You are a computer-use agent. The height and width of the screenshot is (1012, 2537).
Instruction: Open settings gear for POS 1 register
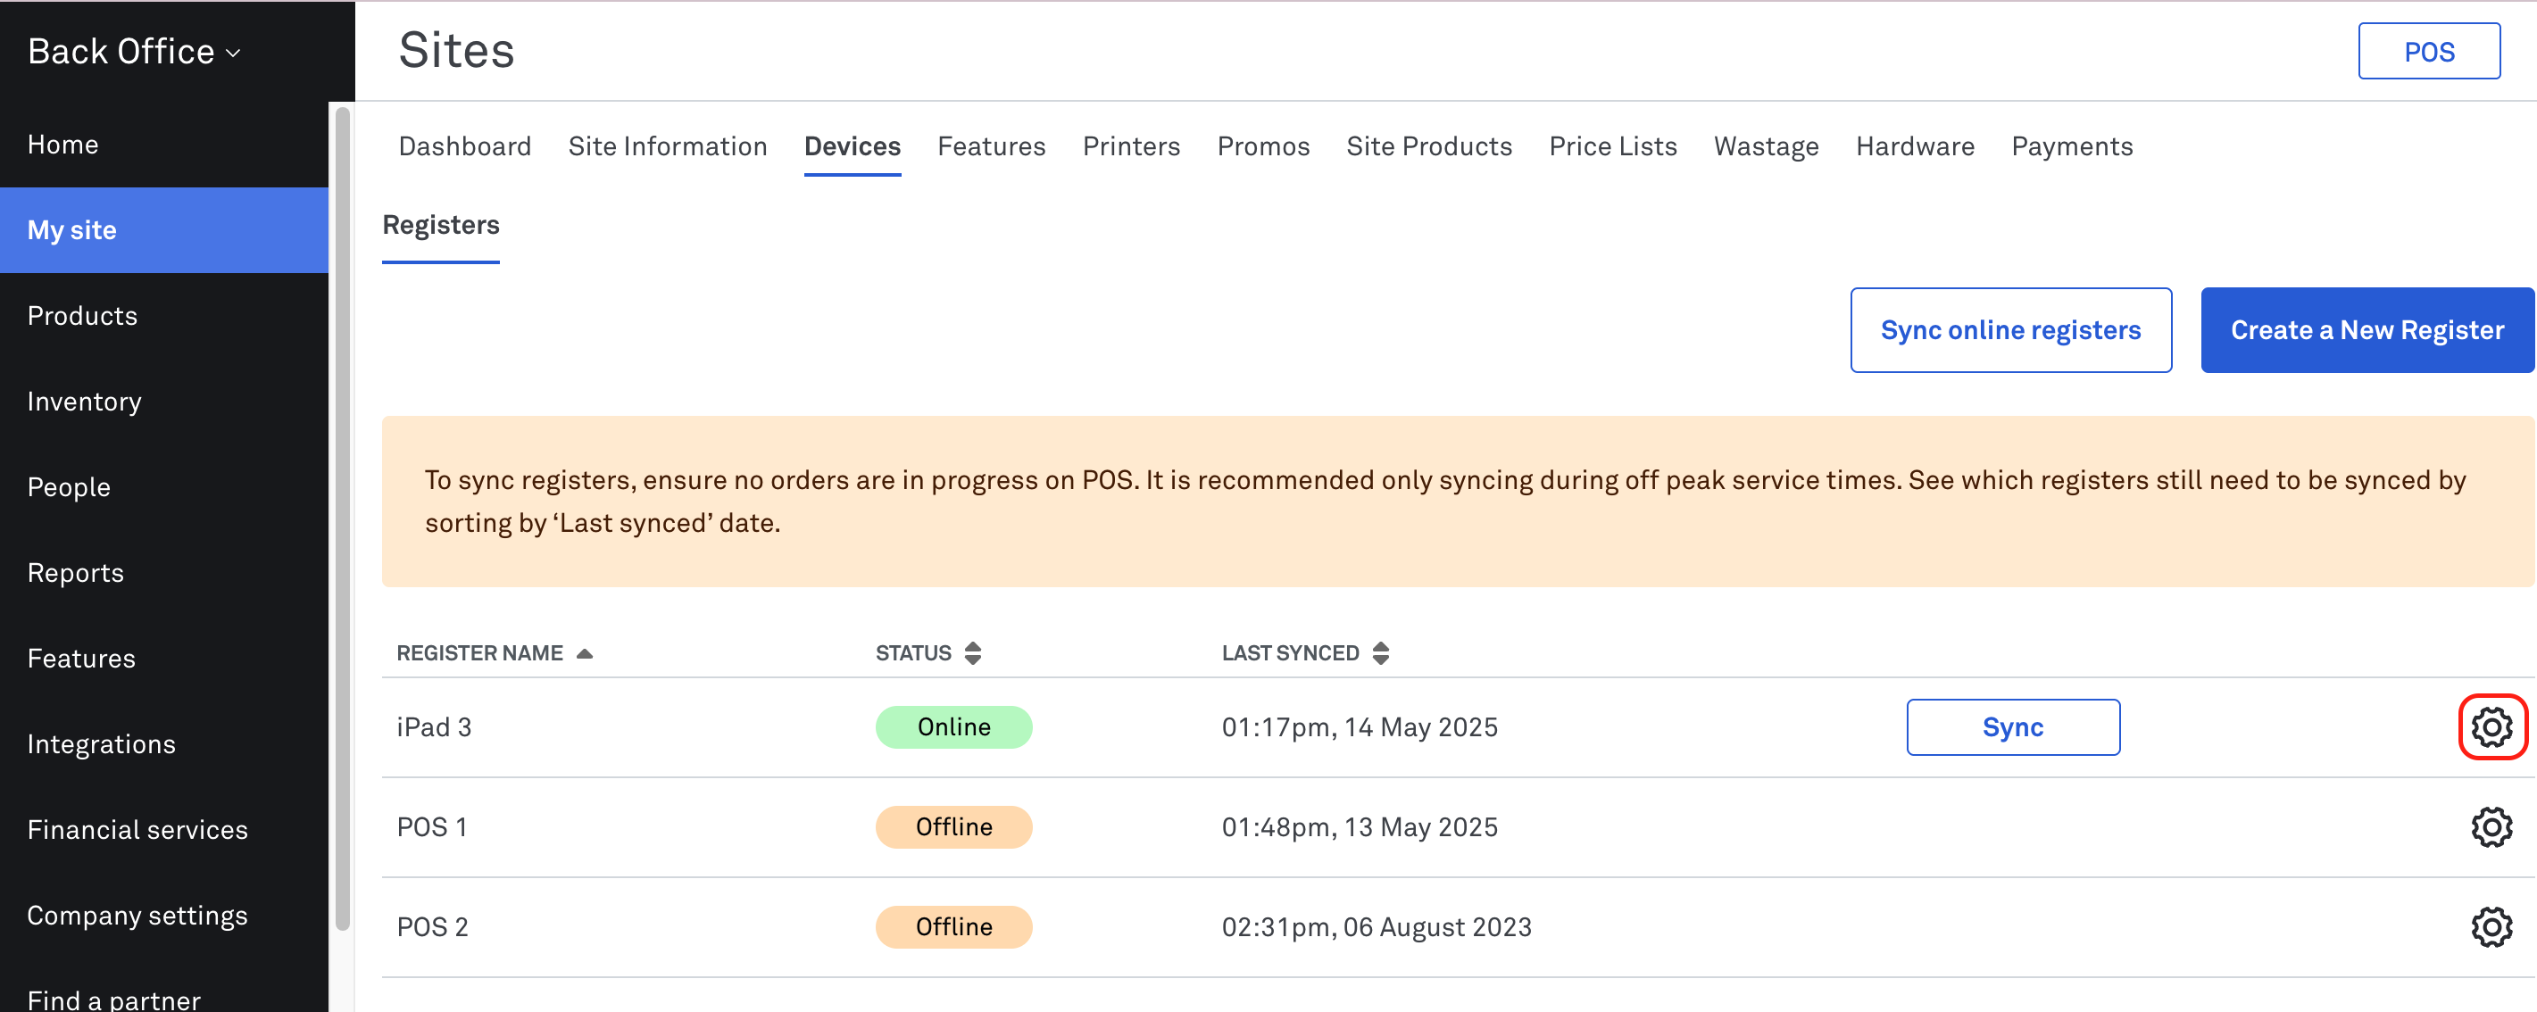click(2491, 827)
